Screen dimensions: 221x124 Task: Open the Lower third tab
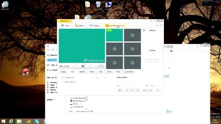pos(129,72)
